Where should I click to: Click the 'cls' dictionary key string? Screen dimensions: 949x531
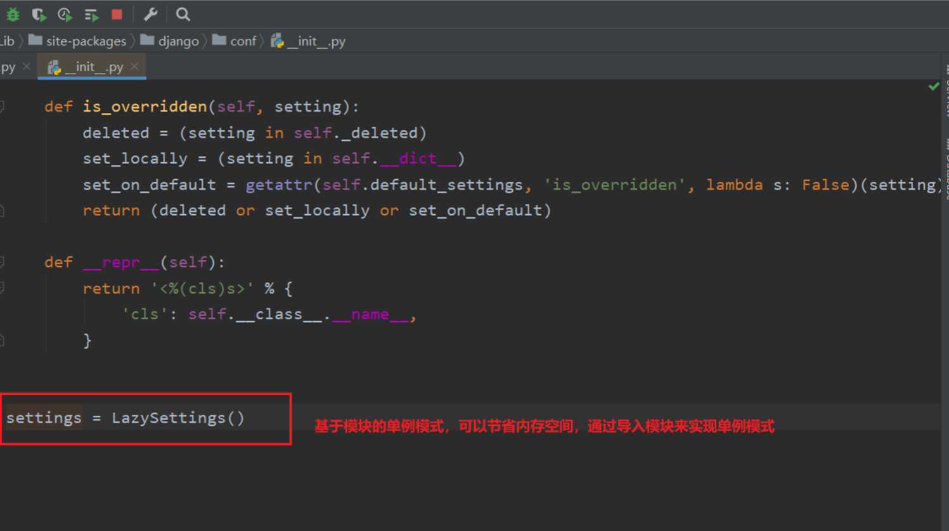[x=145, y=315]
